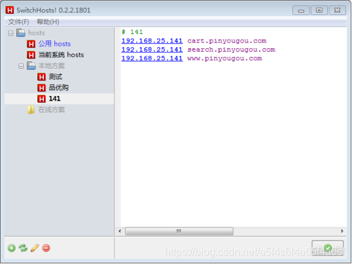Click the scrollbar right arrow

[x=342, y=231]
